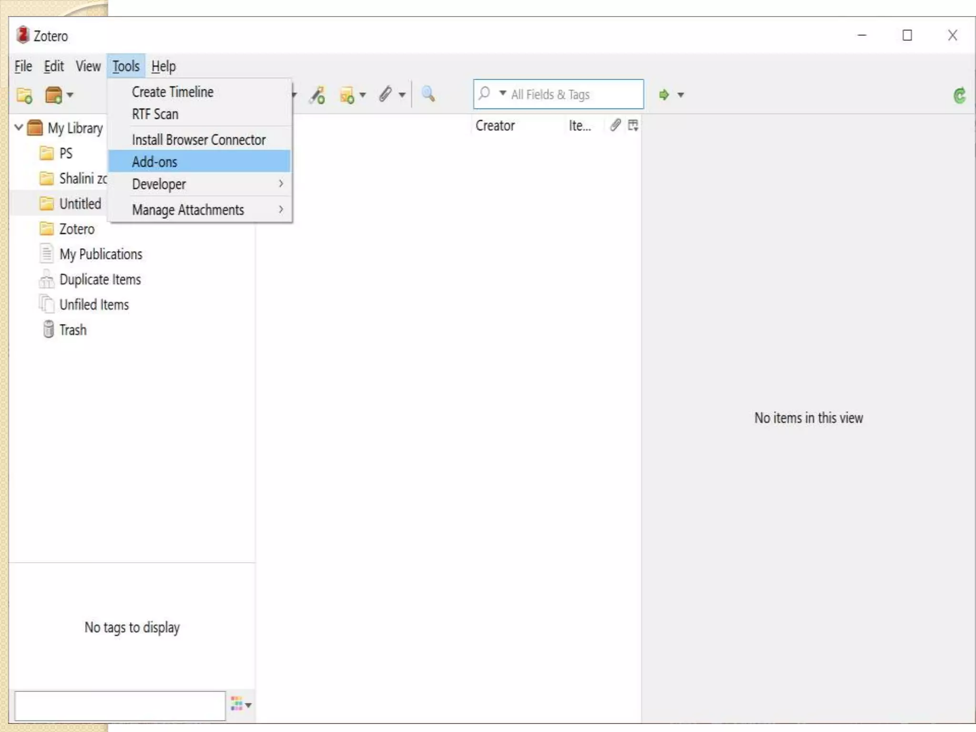The image size is (976, 732).
Task: Collapse the My Library tree
Action: point(19,128)
